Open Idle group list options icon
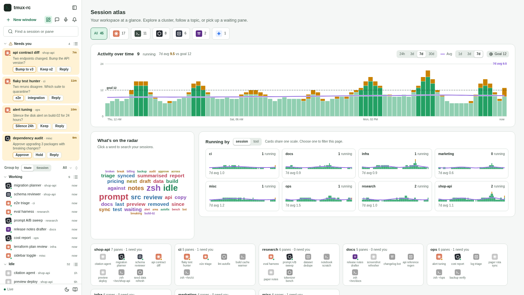524x295 pixels. click(x=76, y=264)
